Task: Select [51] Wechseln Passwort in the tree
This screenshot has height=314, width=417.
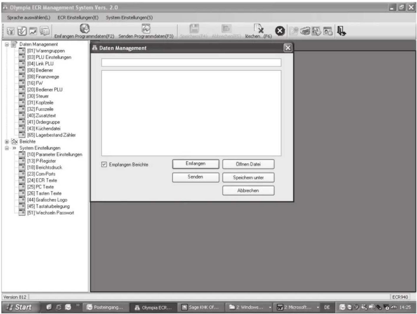Action: (51, 213)
